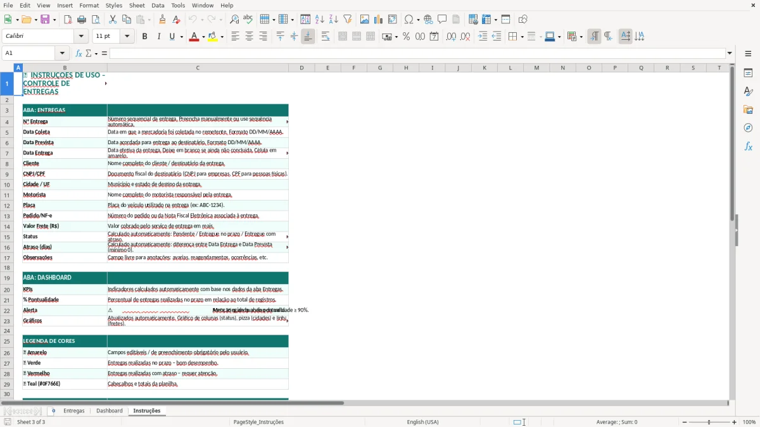
Task: Toggle AutoFilter funnel
Action: pos(348,20)
